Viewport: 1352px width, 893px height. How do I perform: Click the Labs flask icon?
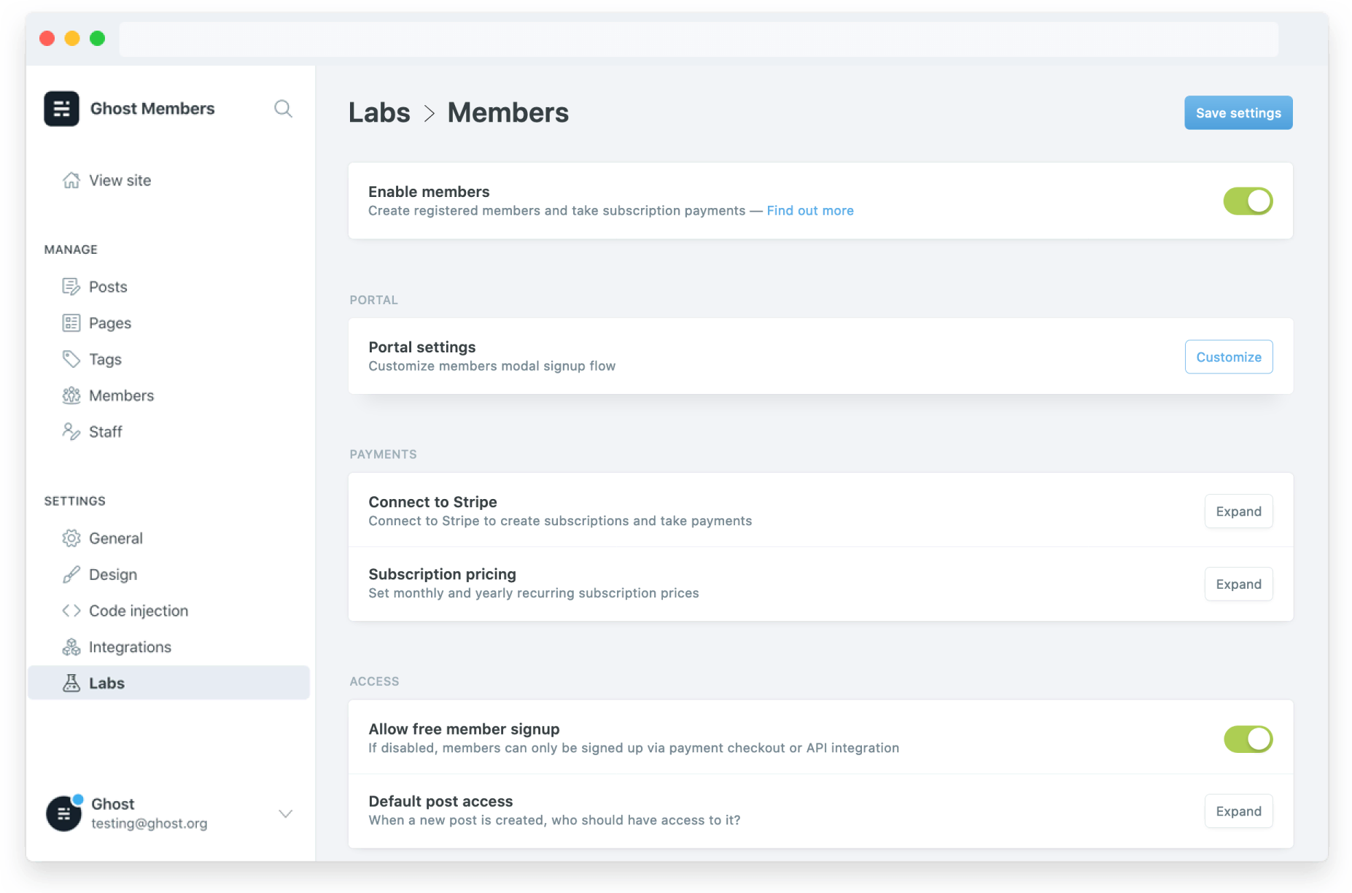[x=71, y=682]
